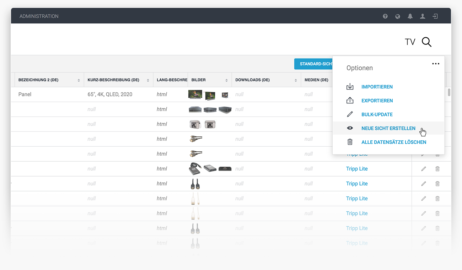Sort by Bezeichnung 2 (DE) column
The image size is (462, 270).
[79, 80]
